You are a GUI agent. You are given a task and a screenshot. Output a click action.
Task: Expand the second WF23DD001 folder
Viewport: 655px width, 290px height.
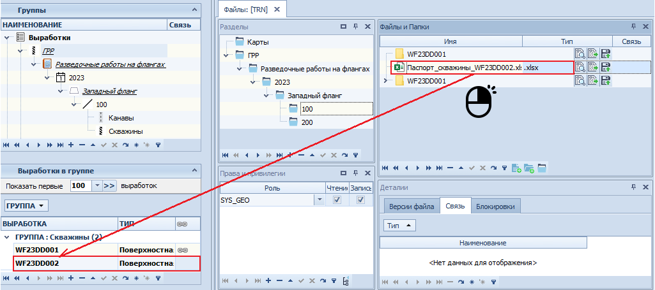[x=385, y=80]
